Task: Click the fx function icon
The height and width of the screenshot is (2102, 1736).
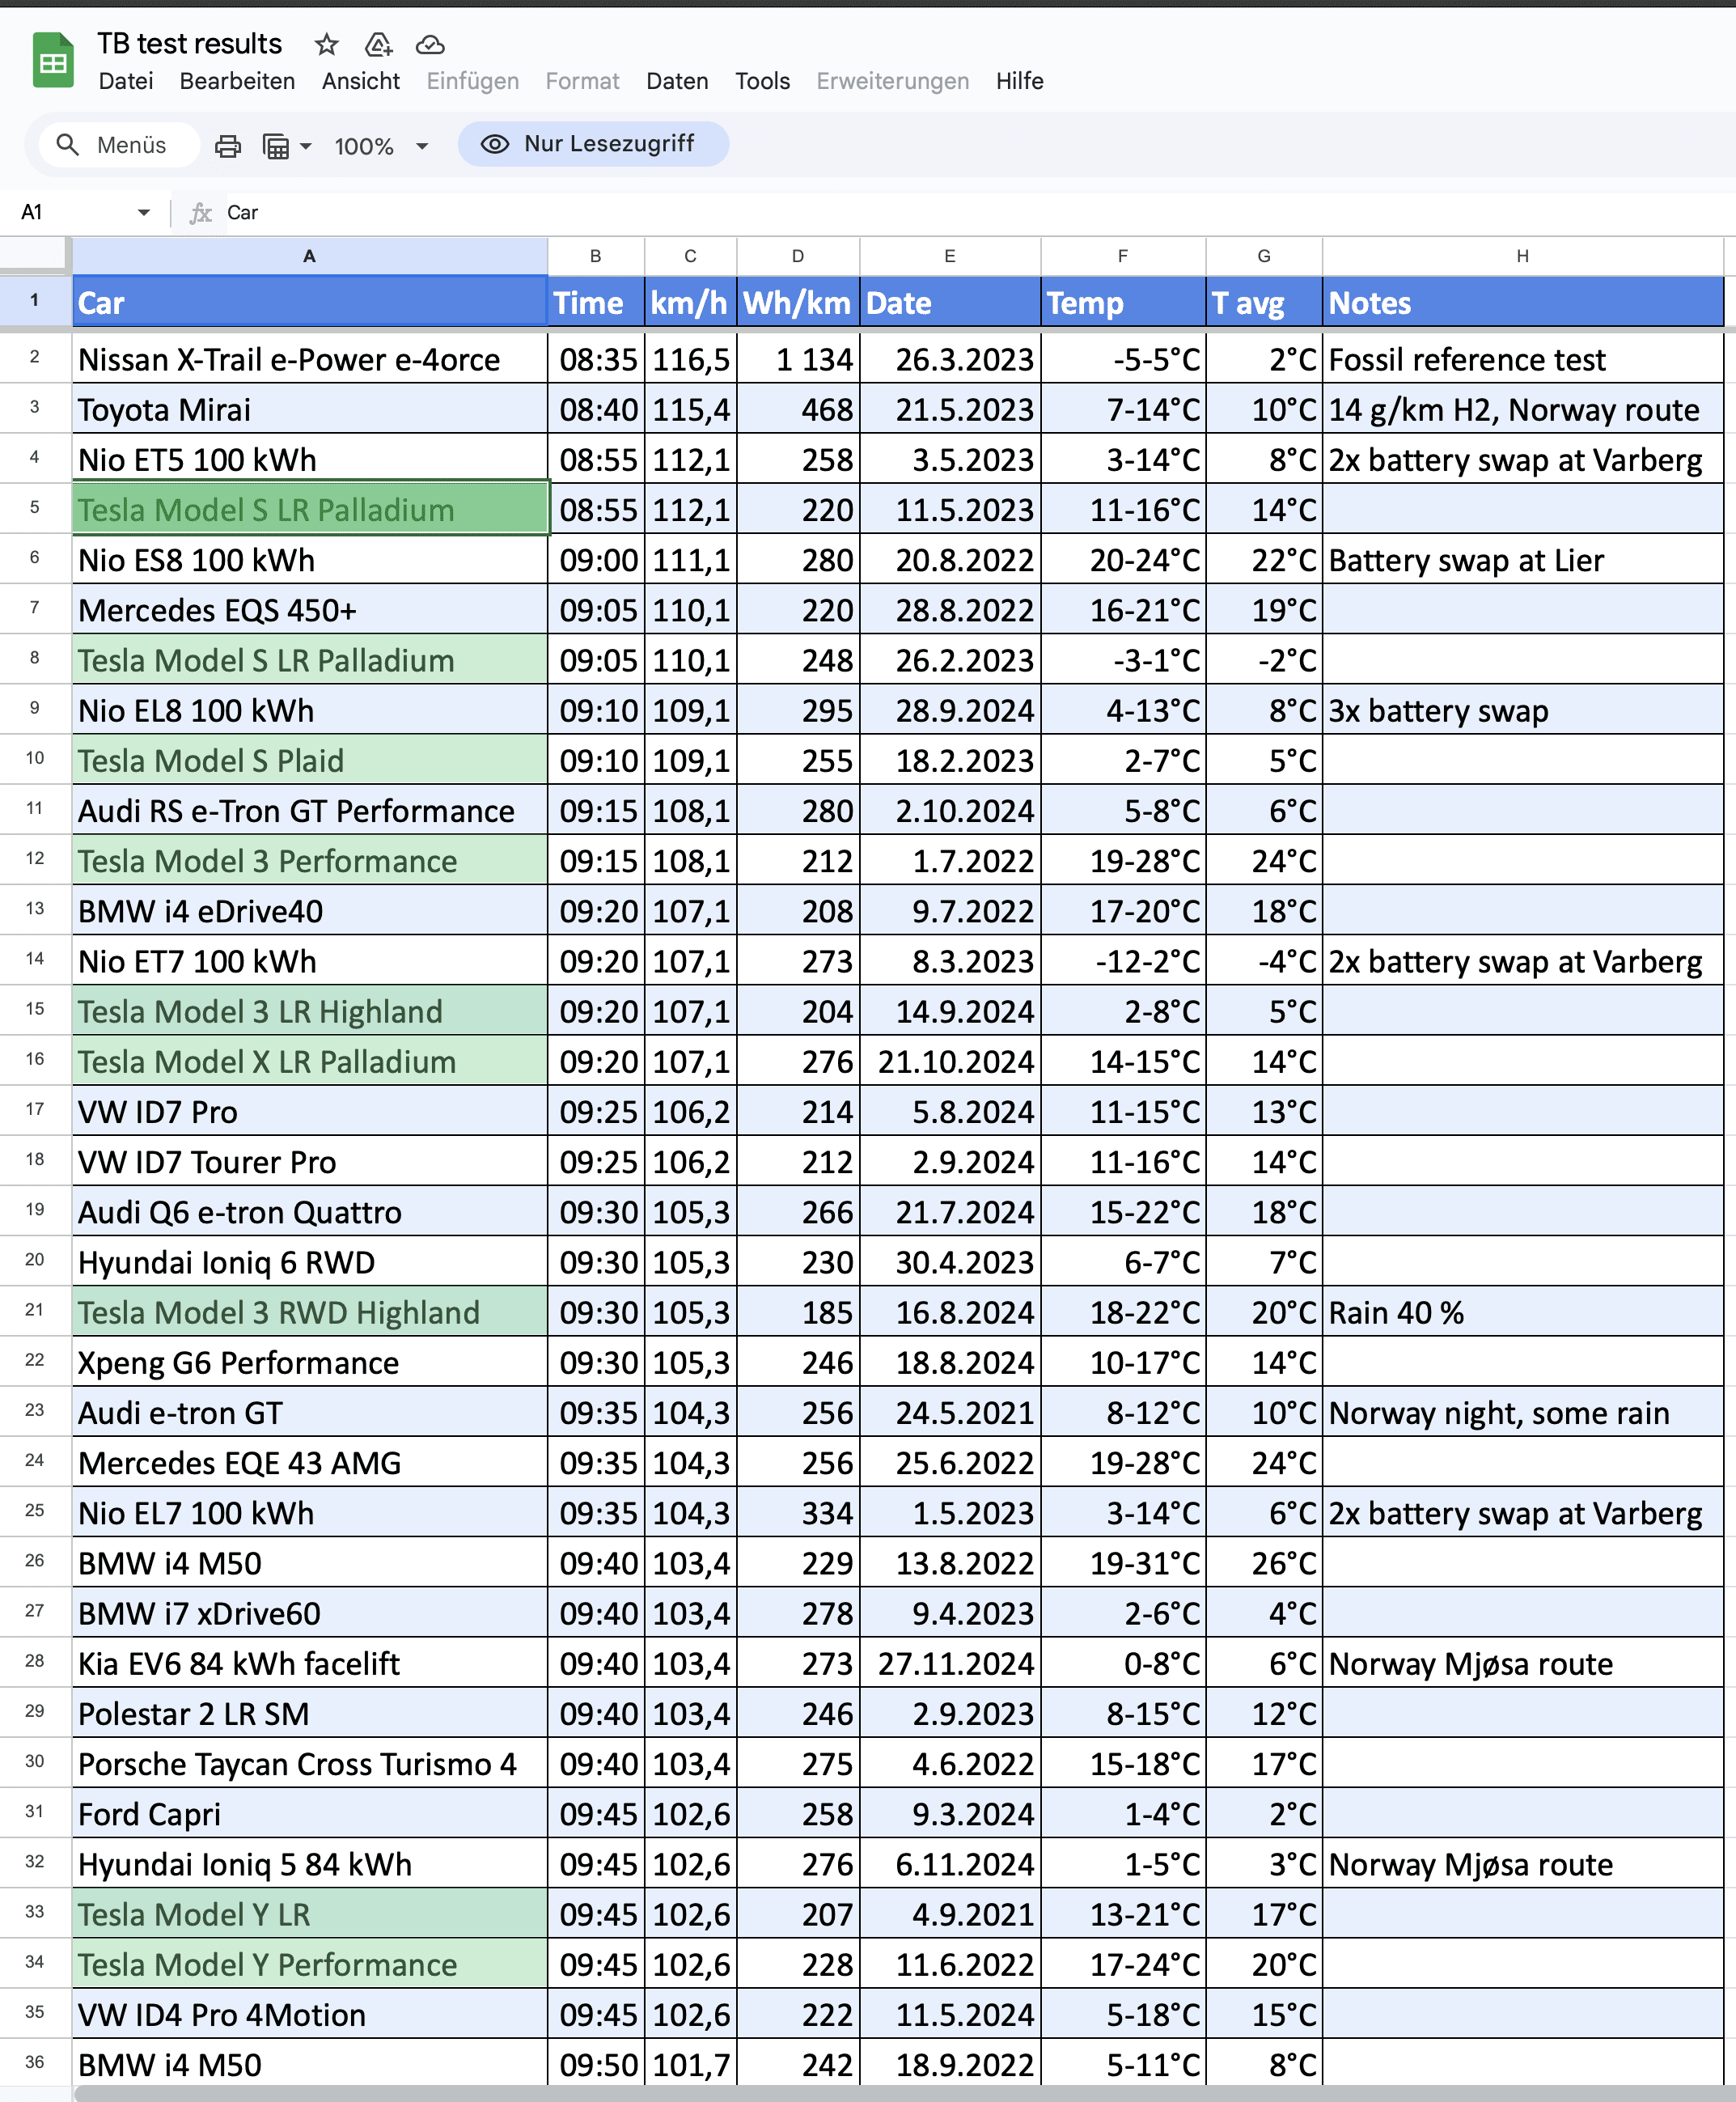Action: pyautogui.click(x=201, y=212)
